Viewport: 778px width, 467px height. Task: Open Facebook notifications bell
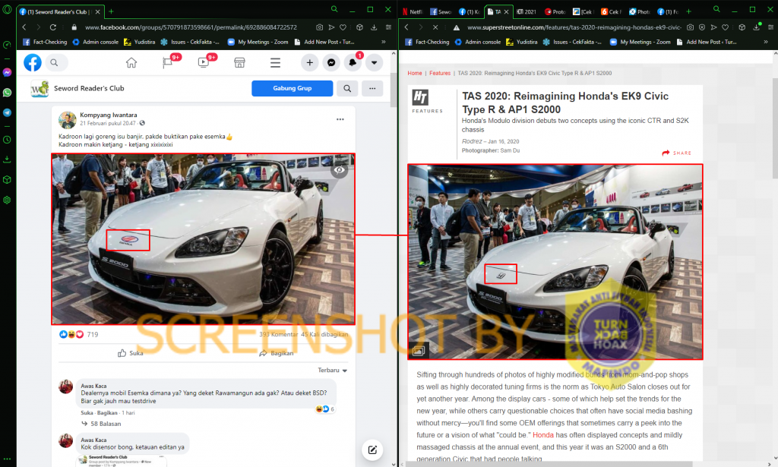click(x=353, y=62)
